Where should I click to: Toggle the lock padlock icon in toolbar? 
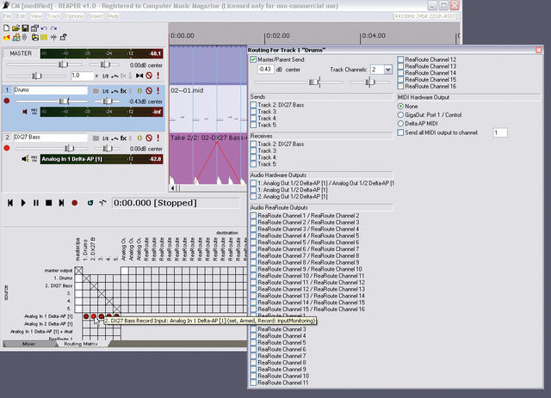point(63,37)
